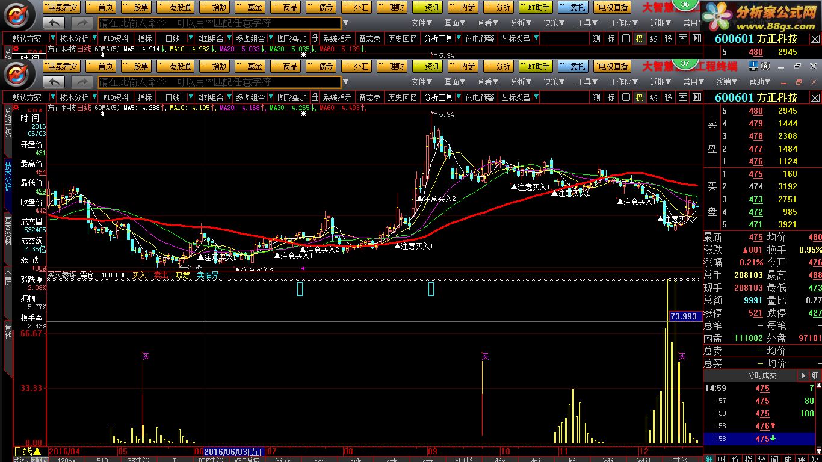Click the back window's boxed right-triangle toolbar icon
Viewport: 822px width, 462px height.
coord(696,38)
